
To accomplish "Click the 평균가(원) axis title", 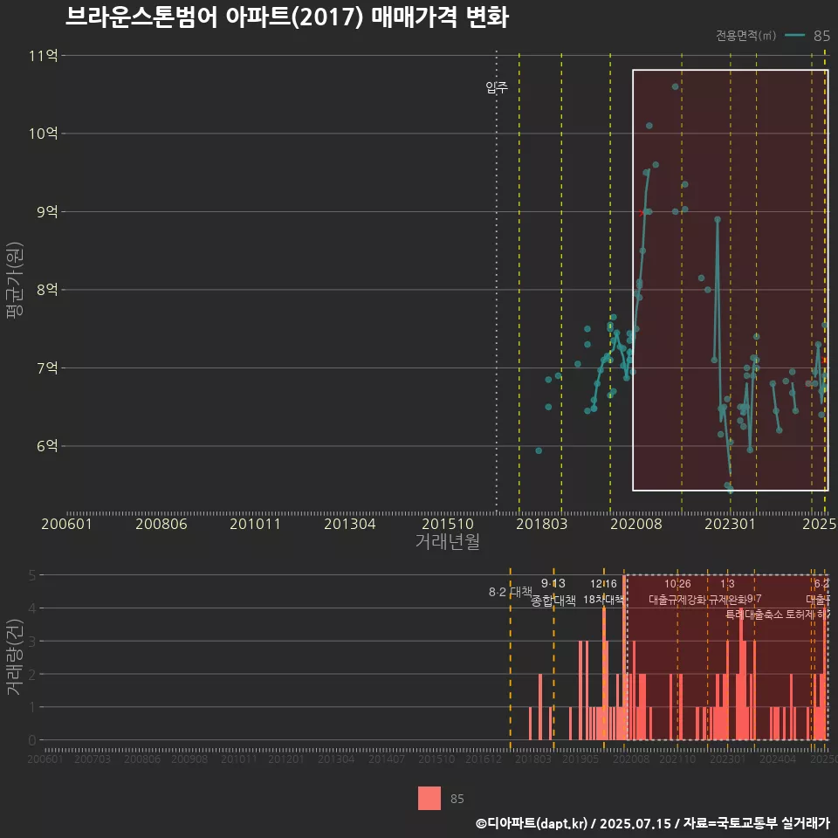I will point(15,280).
